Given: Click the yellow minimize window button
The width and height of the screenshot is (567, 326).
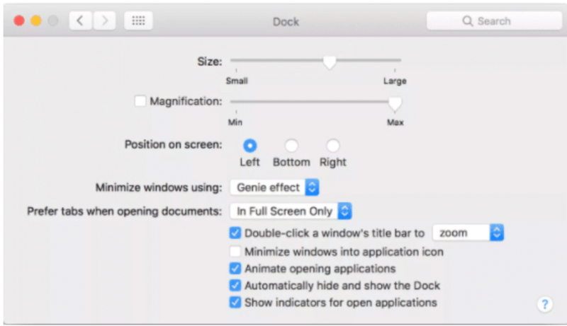Looking at the screenshot, I should point(36,21).
